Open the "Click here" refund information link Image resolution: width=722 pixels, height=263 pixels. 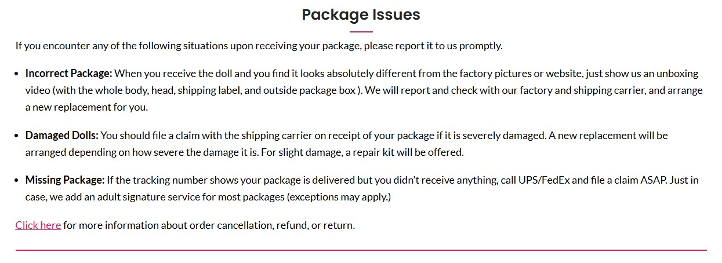pyautogui.click(x=38, y=225)
